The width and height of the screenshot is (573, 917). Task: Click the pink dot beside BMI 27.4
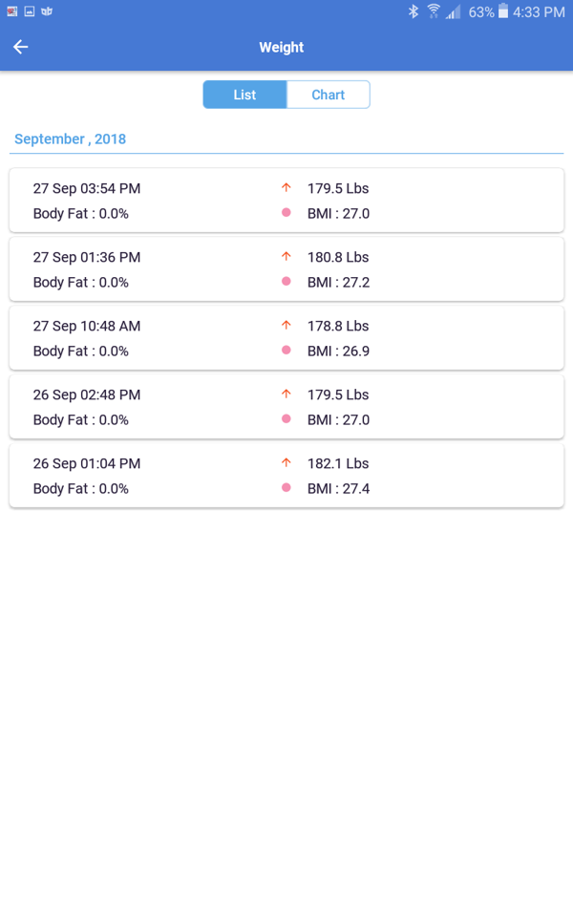(x=286, y=488)
